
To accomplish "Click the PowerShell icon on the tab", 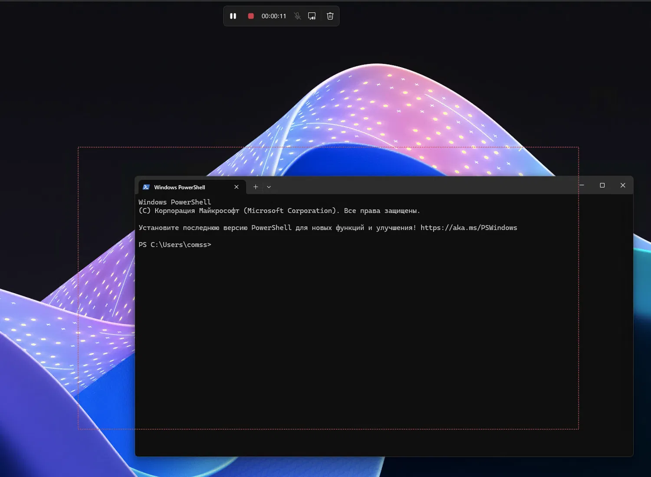I will 146,187.
